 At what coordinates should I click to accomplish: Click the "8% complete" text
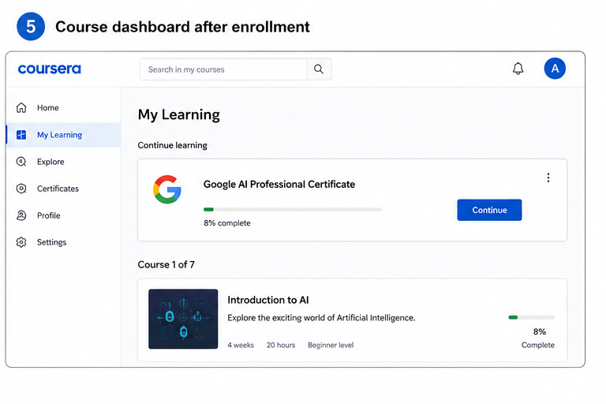tap(227, 223)
